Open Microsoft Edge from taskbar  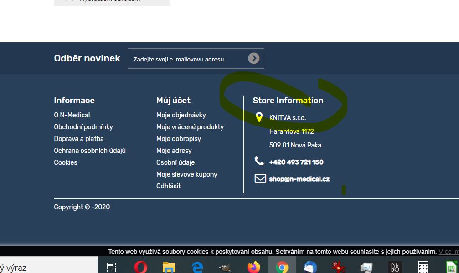tap(197, 267)
